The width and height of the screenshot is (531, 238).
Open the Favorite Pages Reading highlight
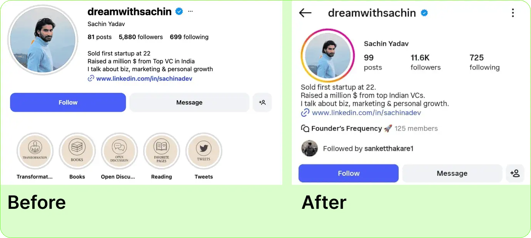pyautogui.click(x=162, y=151)
